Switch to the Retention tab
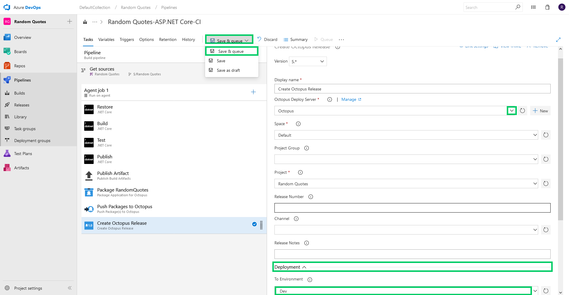569x295 pixels. 168,39
